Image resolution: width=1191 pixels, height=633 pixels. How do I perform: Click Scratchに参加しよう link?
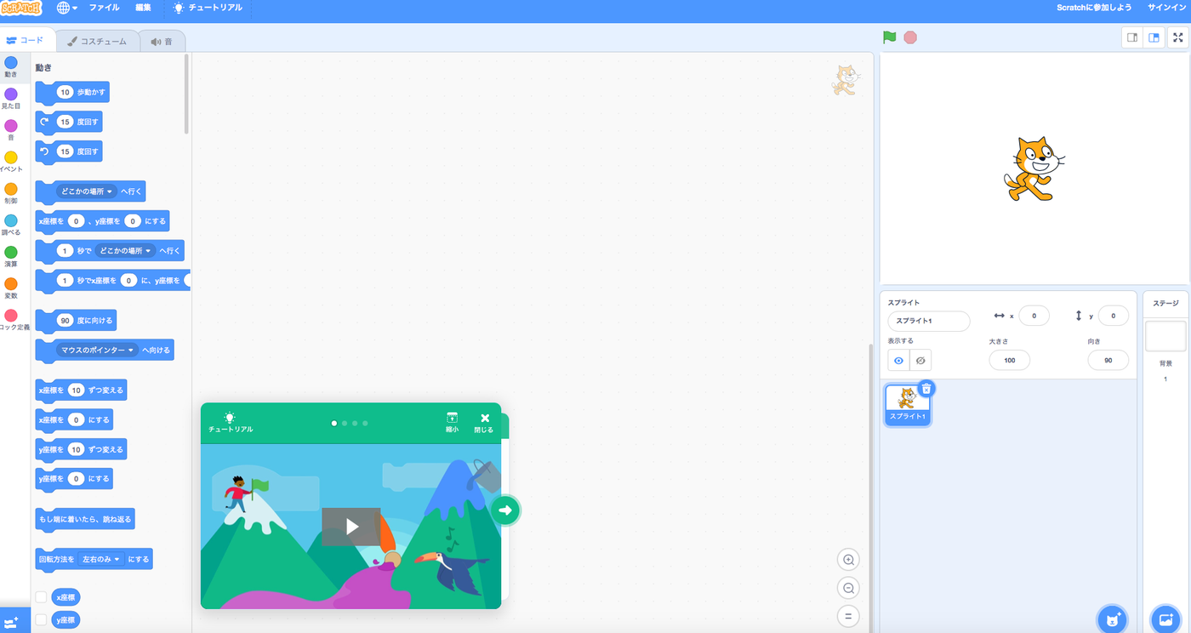click(x=1094, y=8)
